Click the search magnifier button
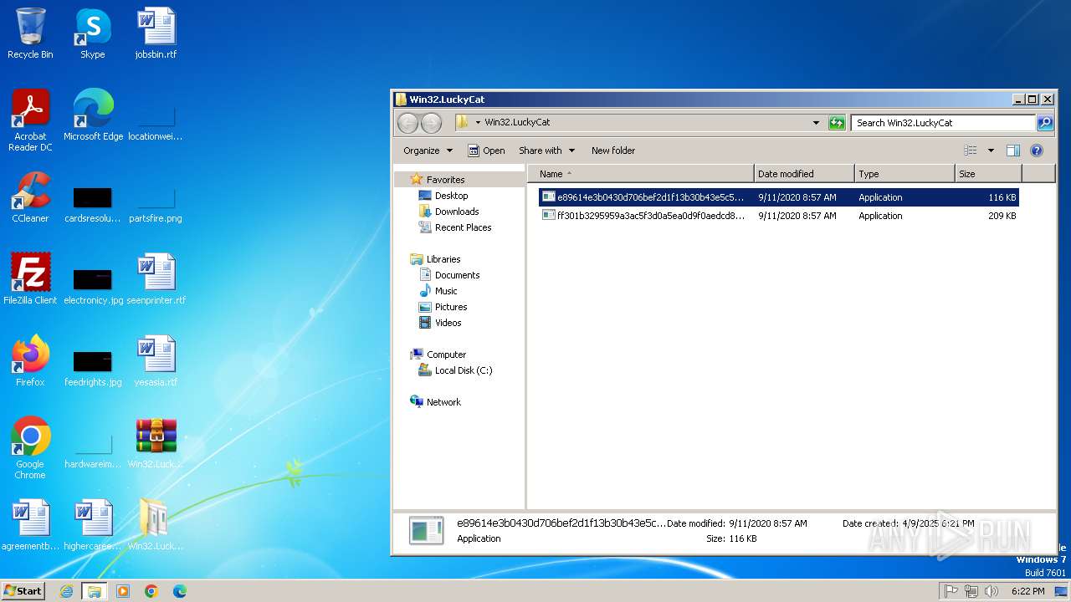The height and width of the screenshot is (602, 1071). tap(1044, 123)
